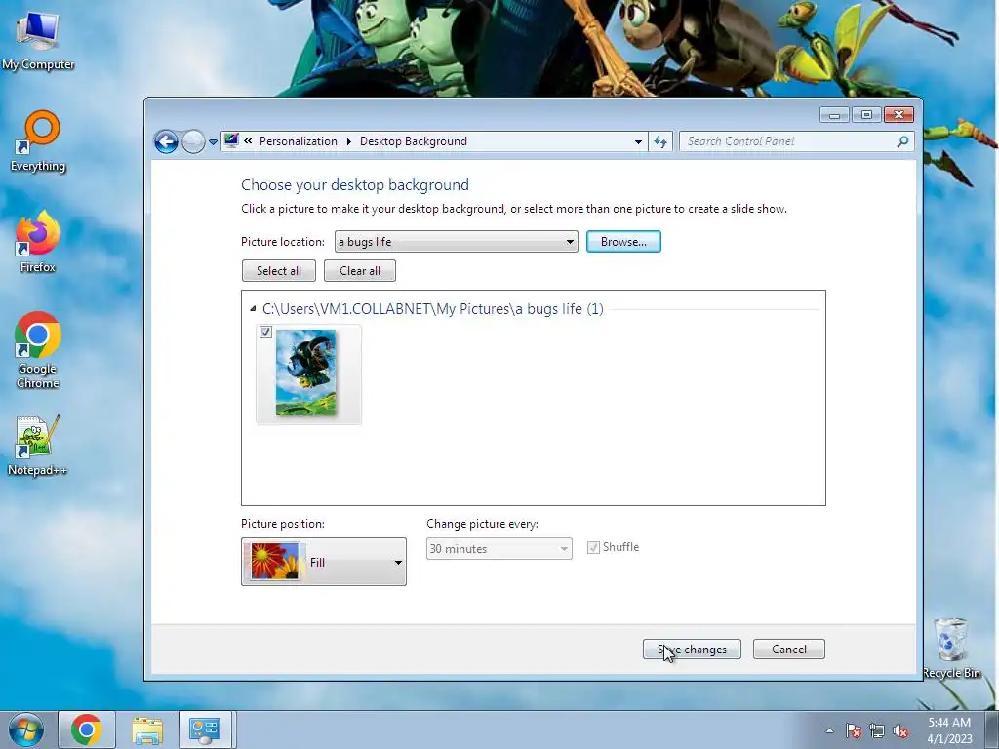Screen dimensions: 999x749
Task: Click the Cancel button
Action: tap(788, 649)
